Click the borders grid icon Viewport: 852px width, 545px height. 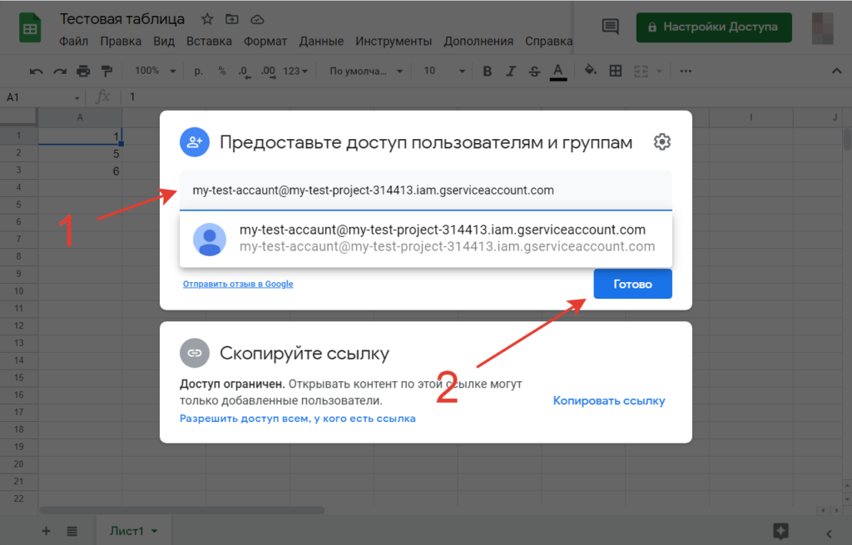click(x=615, y=71)
